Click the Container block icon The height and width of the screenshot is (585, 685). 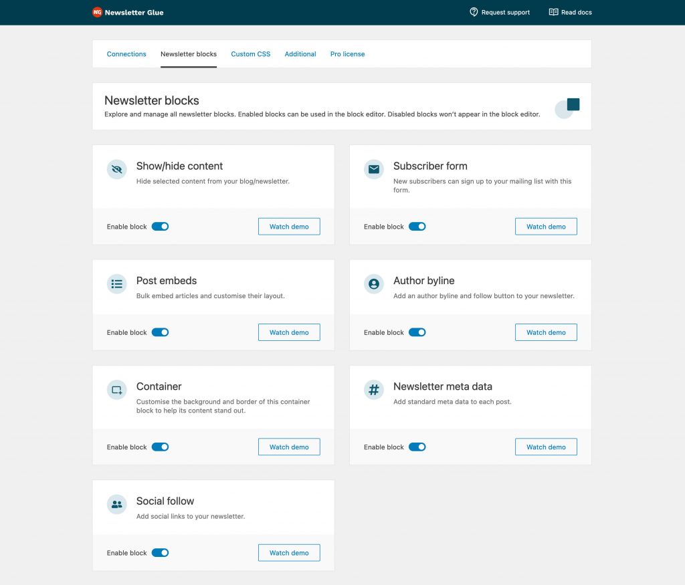pos(117,390)
